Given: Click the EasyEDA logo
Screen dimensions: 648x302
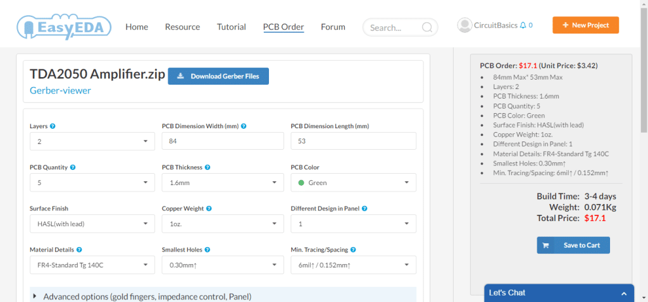Looking at the screenshot, I should click(x=63, y=27).
